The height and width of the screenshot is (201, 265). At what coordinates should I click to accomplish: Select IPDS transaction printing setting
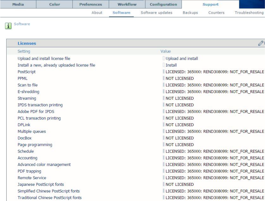click(40, 105)
